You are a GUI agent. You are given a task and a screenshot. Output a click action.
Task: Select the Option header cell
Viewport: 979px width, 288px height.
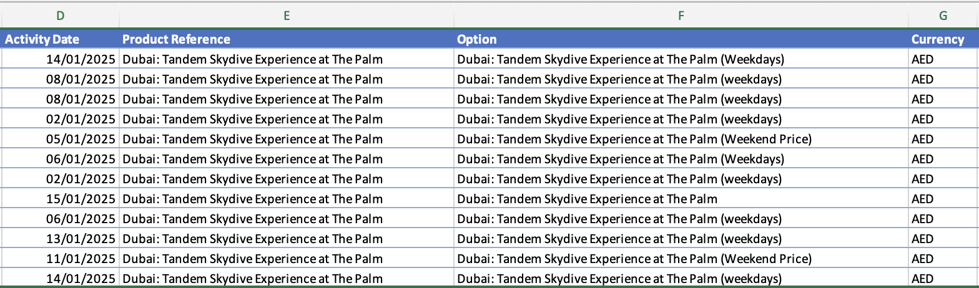(x=681, y=39)
